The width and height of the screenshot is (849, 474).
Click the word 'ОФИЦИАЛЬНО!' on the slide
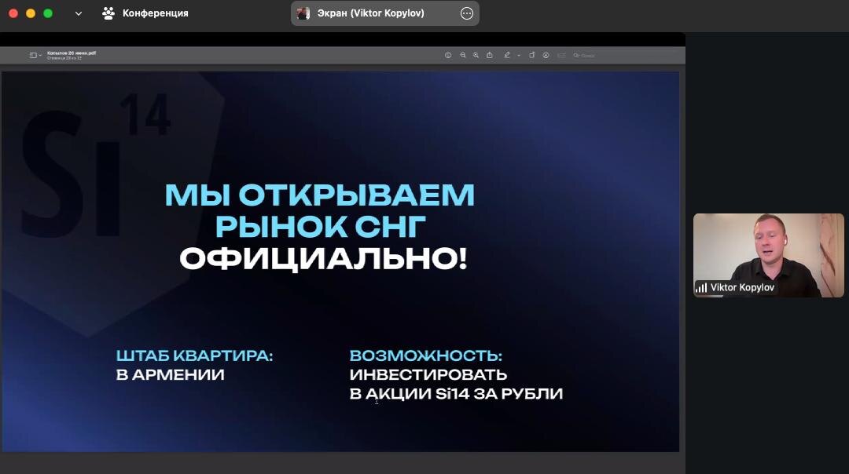[x=323, y=259]
